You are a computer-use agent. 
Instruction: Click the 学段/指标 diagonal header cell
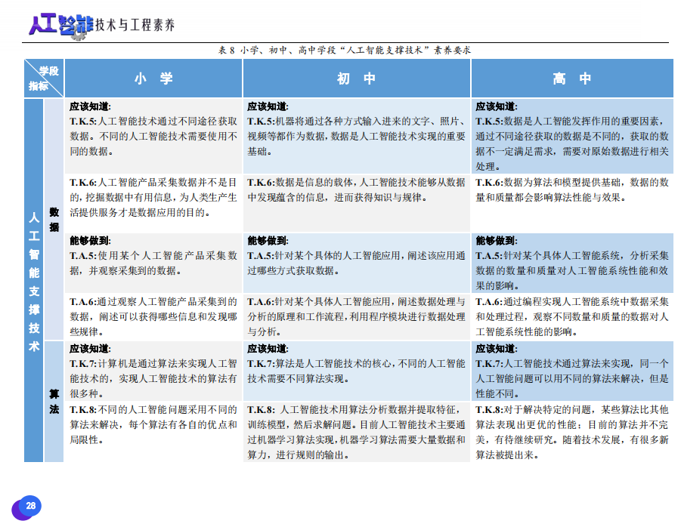[44, 79]
